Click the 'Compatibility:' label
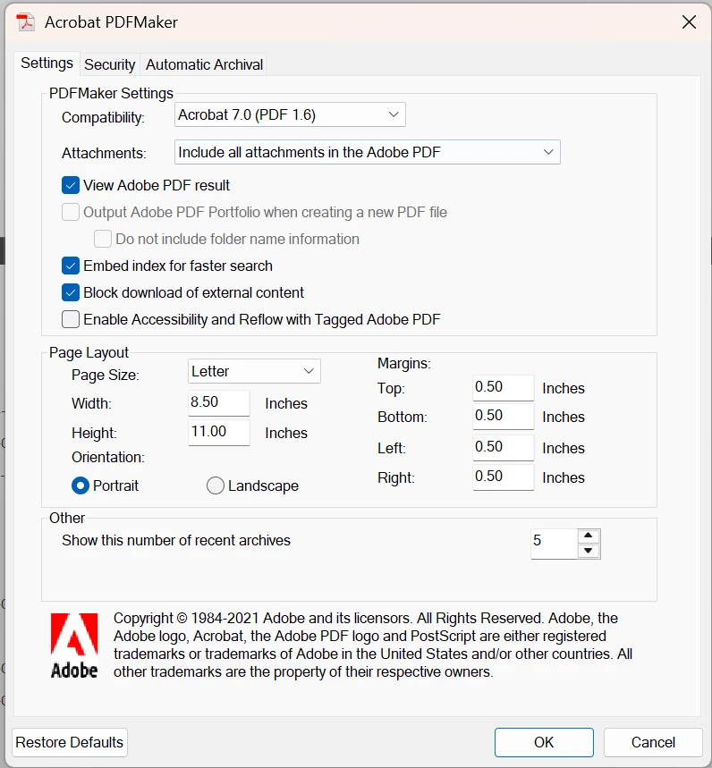This screenshot has width=712, height=768. pyautogui.click(x=103, y=117)
